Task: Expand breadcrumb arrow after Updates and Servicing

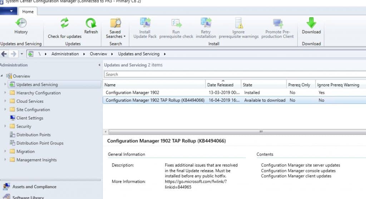Action: tap(165, 54)
